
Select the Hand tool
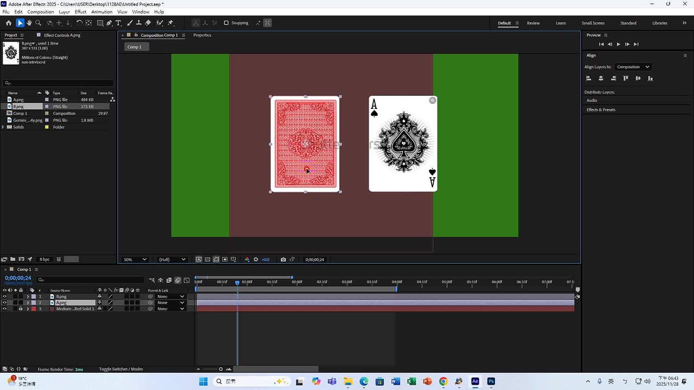tap(29, 23)
